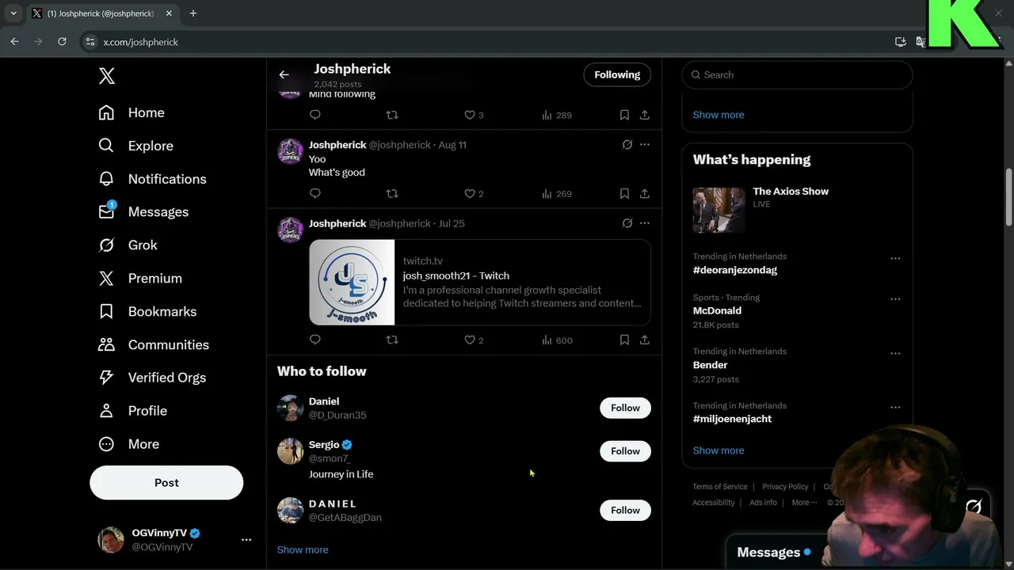Bookmark the Aug 11 post

coord(624,194)
